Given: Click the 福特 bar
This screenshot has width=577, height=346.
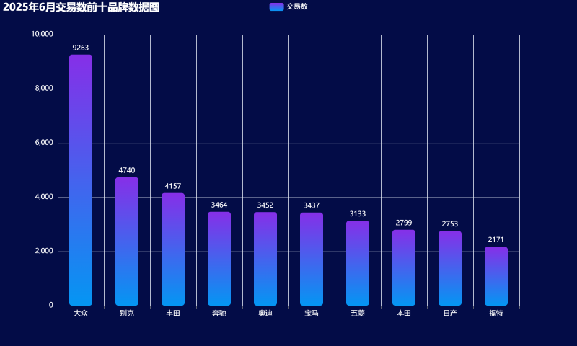Looking at the screenshot, I should pos(496,276).
